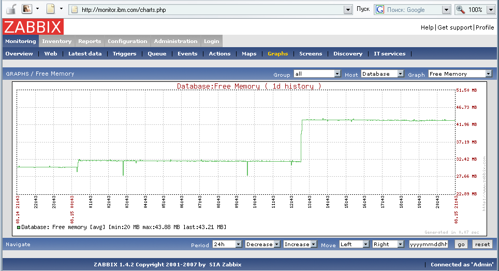Expand the Graph dropdown showing Free Memory
Viewport: 499px width, 271px height.
[488, 74]
